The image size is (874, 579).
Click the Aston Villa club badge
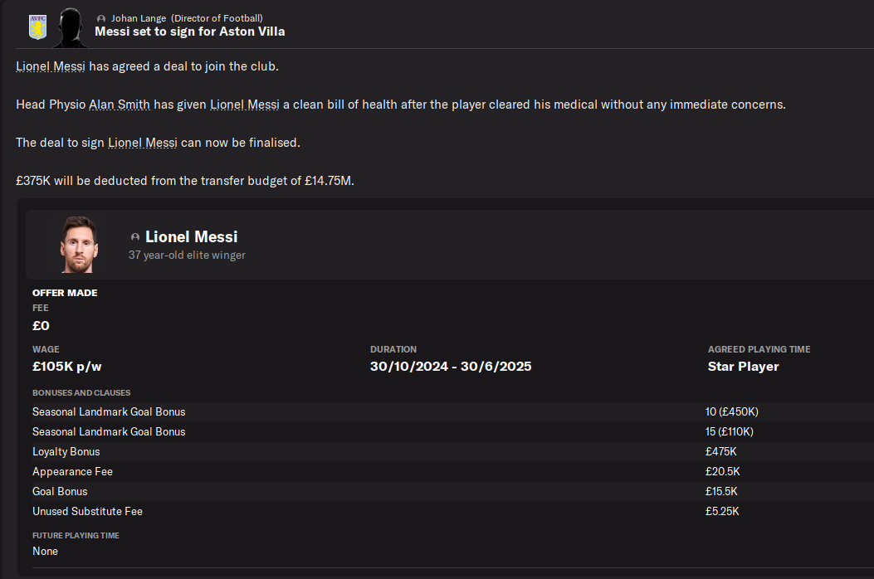tap(37, 27)
